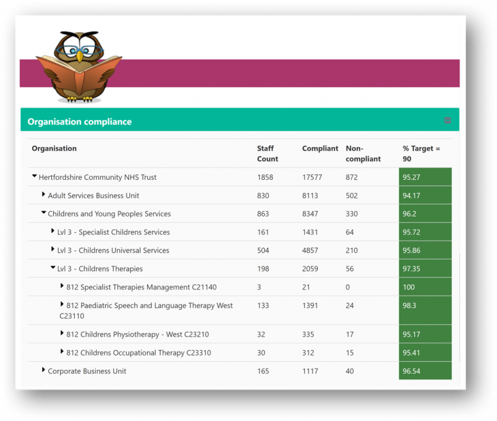Click the Non-compliant column header
Image resolution: width=497 pixels, height=421 pixels.
(x=363, y=154)
